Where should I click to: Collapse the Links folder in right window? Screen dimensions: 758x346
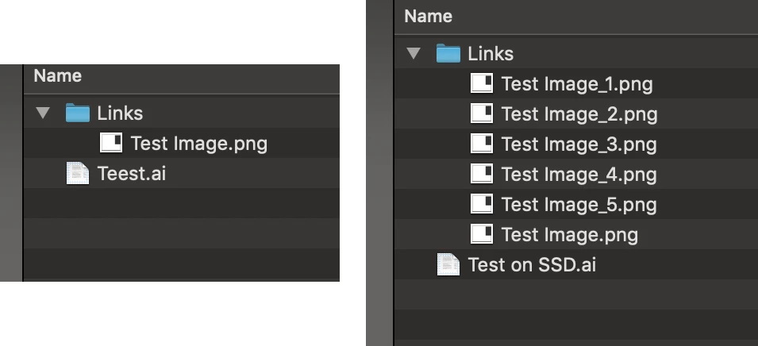click(414, 54)
